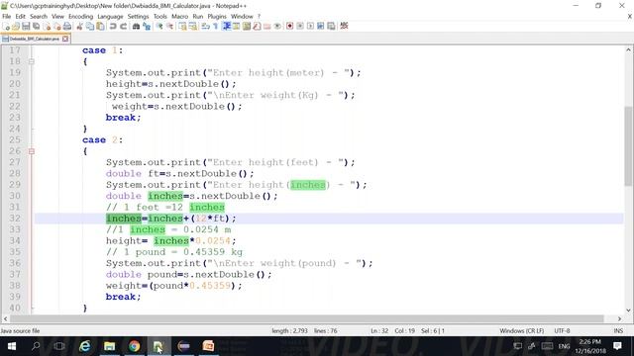
Task: Toggle synchronize horizontal scrolling
Action: [193, 27]
